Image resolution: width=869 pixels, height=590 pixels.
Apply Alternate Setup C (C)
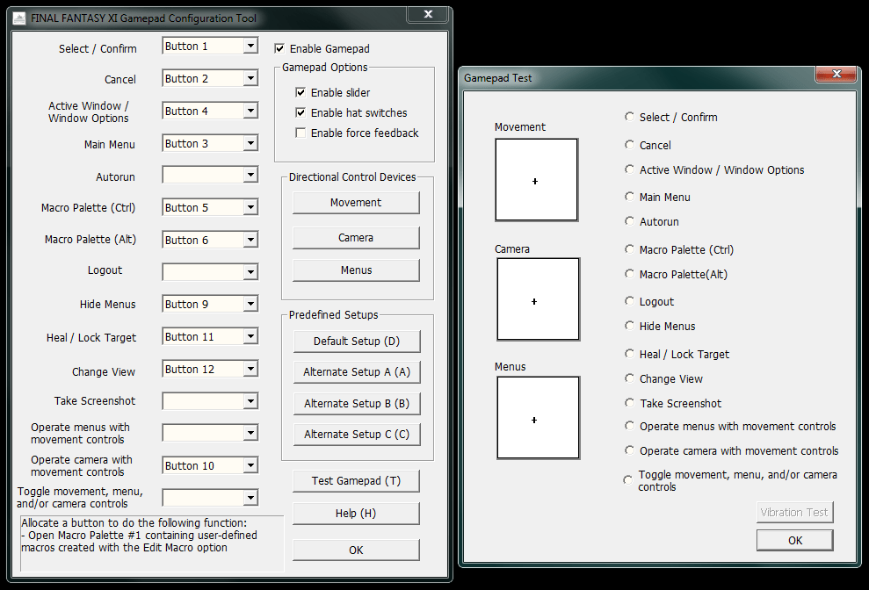357,435
